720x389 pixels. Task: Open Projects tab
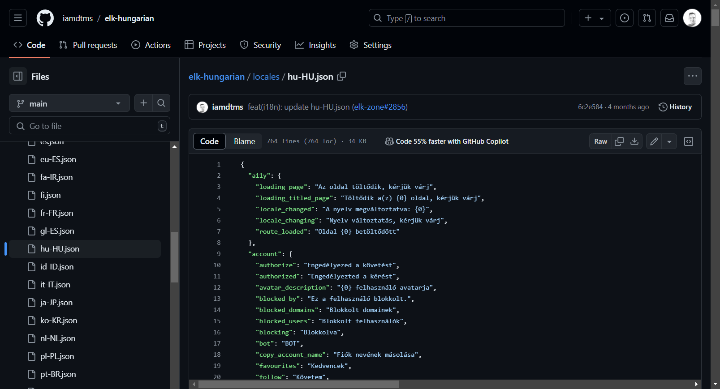pyautogui.click(x=205, y=45)
